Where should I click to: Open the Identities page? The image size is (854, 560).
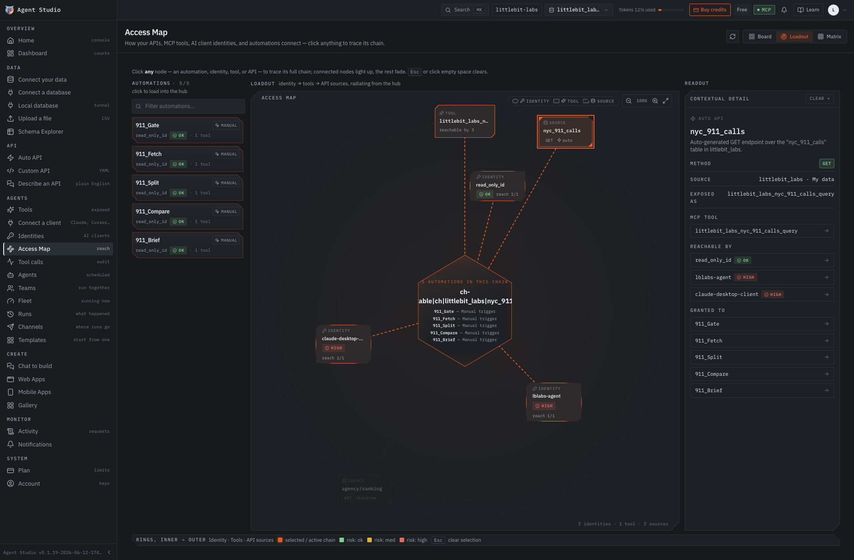click(x=58, y=236)
